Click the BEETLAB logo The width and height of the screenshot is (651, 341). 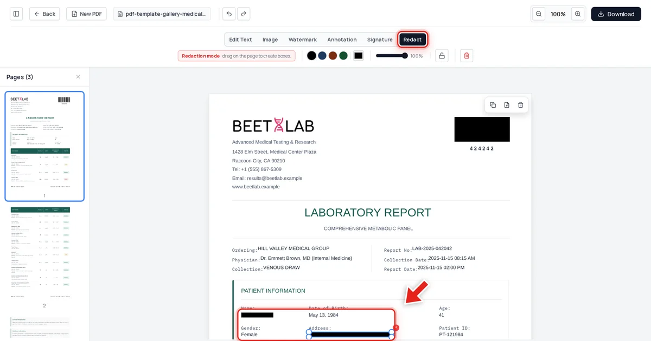tap(273, 126)
